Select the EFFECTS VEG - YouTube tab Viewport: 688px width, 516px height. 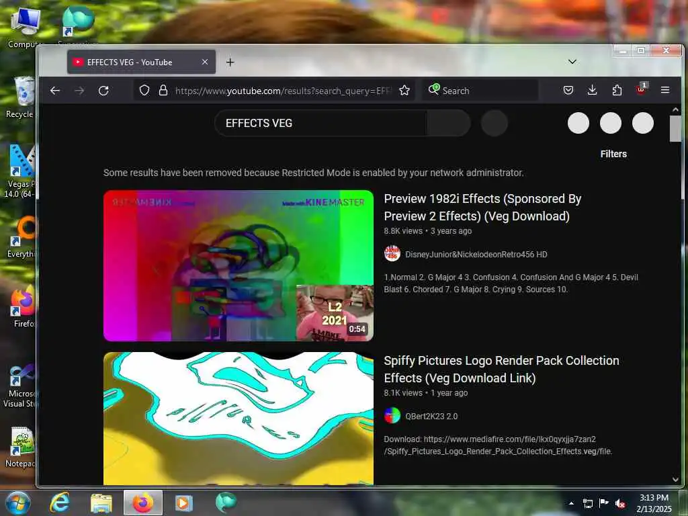(141, 62)
